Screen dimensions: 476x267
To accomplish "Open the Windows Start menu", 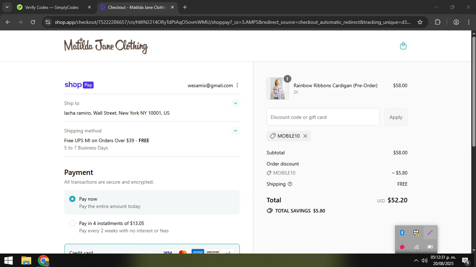I will tap(9, 261).
